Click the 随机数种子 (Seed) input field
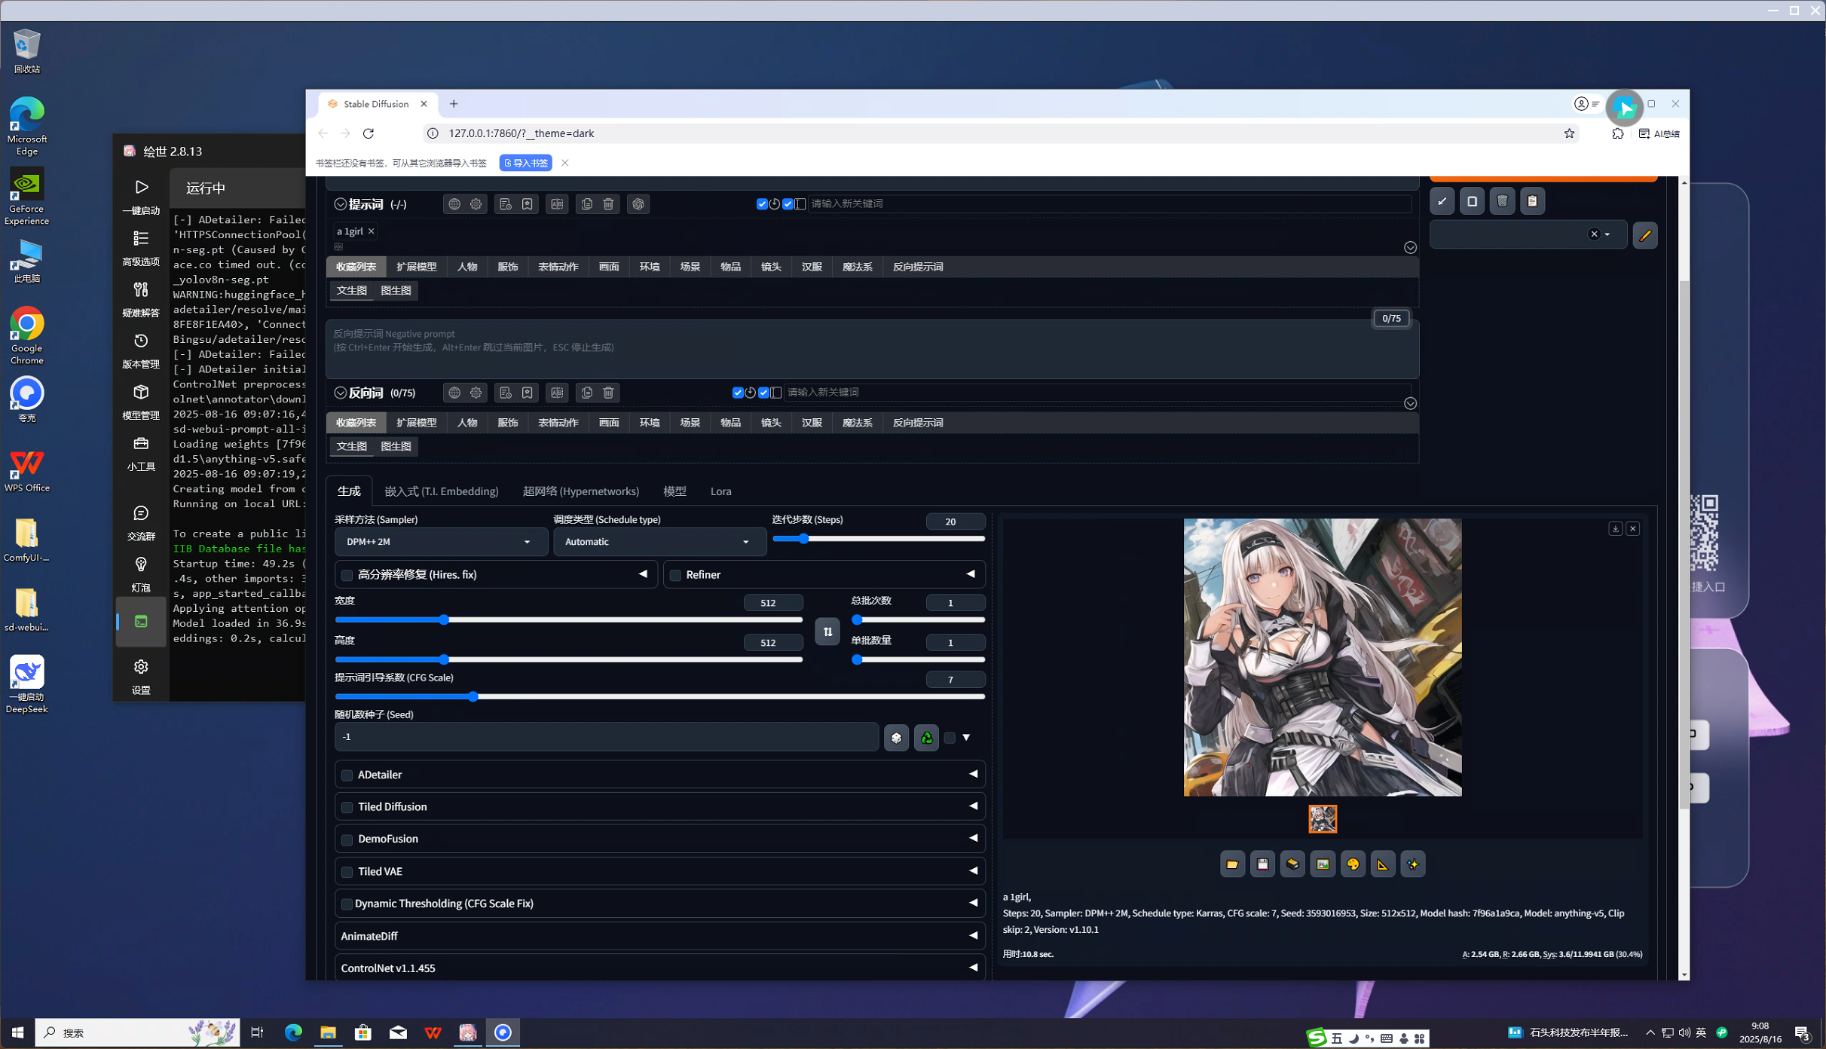The height and width of the screenshot is (1049, 1826). (607, 738)
